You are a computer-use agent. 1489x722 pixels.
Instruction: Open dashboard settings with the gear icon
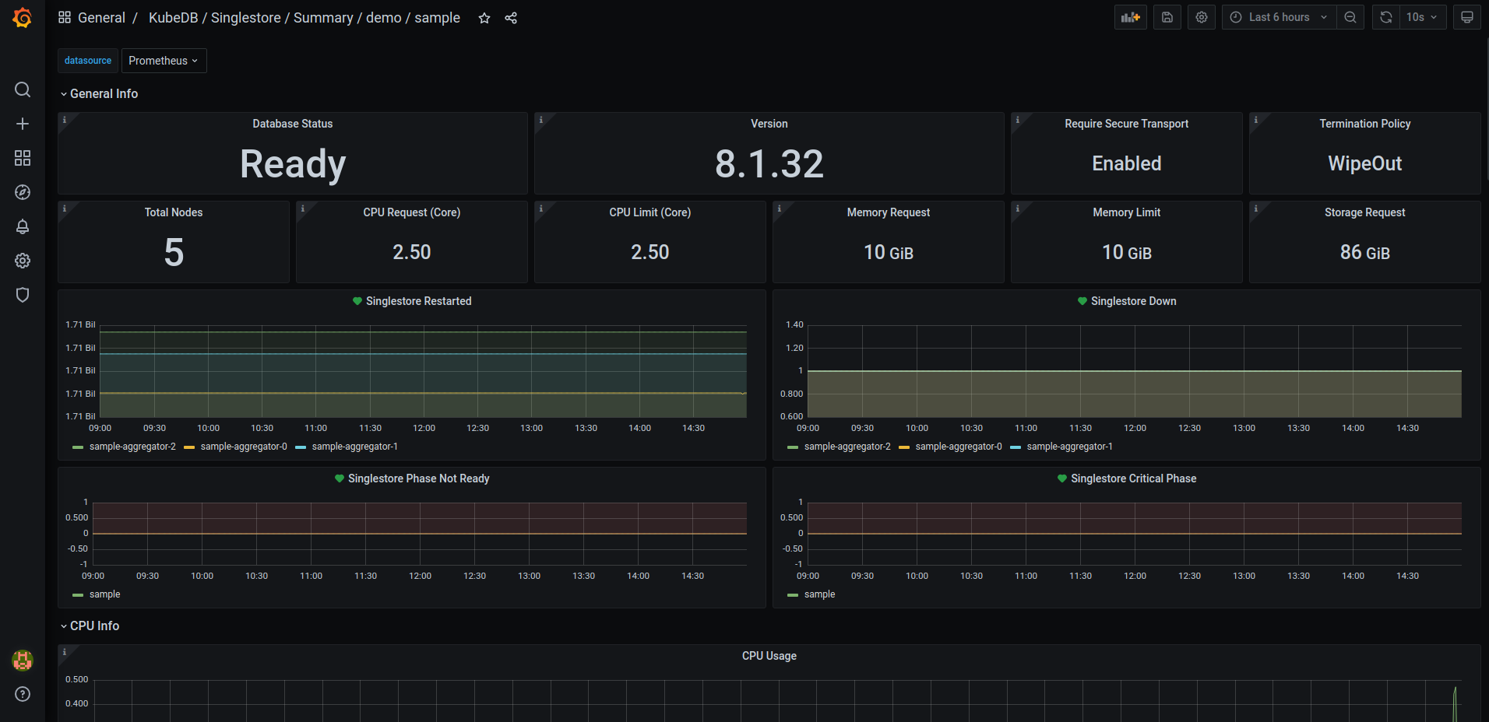pyautogui.click(x=1201, y=16)
